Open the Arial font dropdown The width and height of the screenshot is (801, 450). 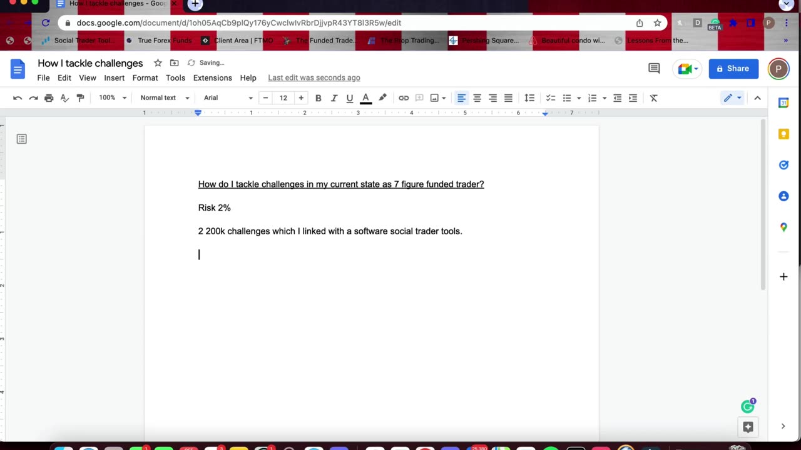click(x=228, y=98)
